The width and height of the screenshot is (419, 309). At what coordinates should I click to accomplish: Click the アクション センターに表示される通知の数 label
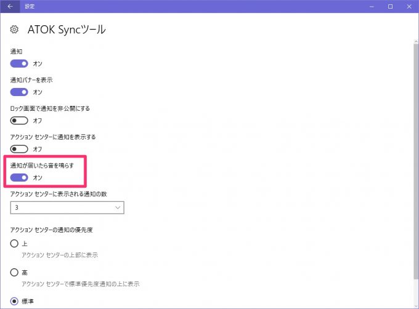click(59, 194)
